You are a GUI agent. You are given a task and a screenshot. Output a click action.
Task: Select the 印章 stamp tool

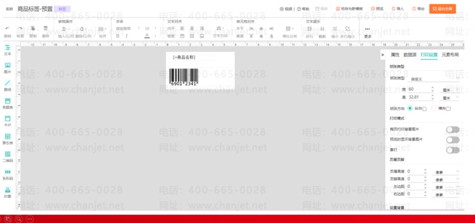click(x=7, y=192)
